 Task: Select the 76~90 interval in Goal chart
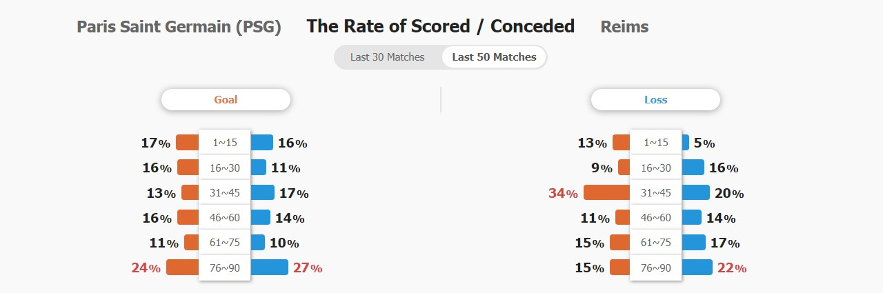[x=225, y=267]
